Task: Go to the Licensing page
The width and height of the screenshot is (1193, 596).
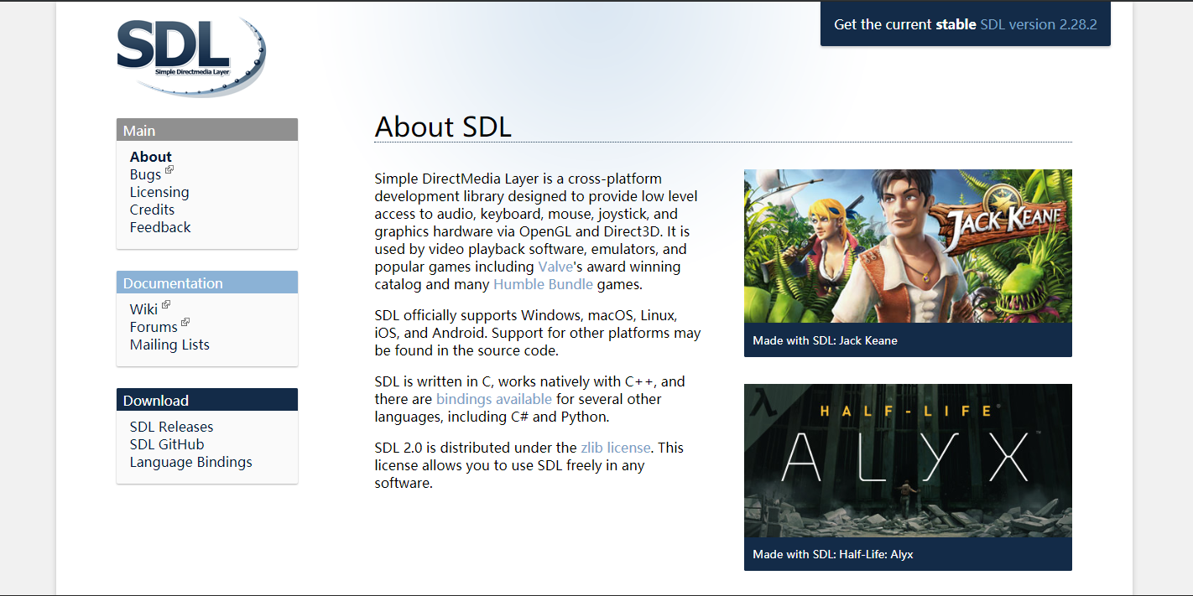Action: (x=159, y=192)
